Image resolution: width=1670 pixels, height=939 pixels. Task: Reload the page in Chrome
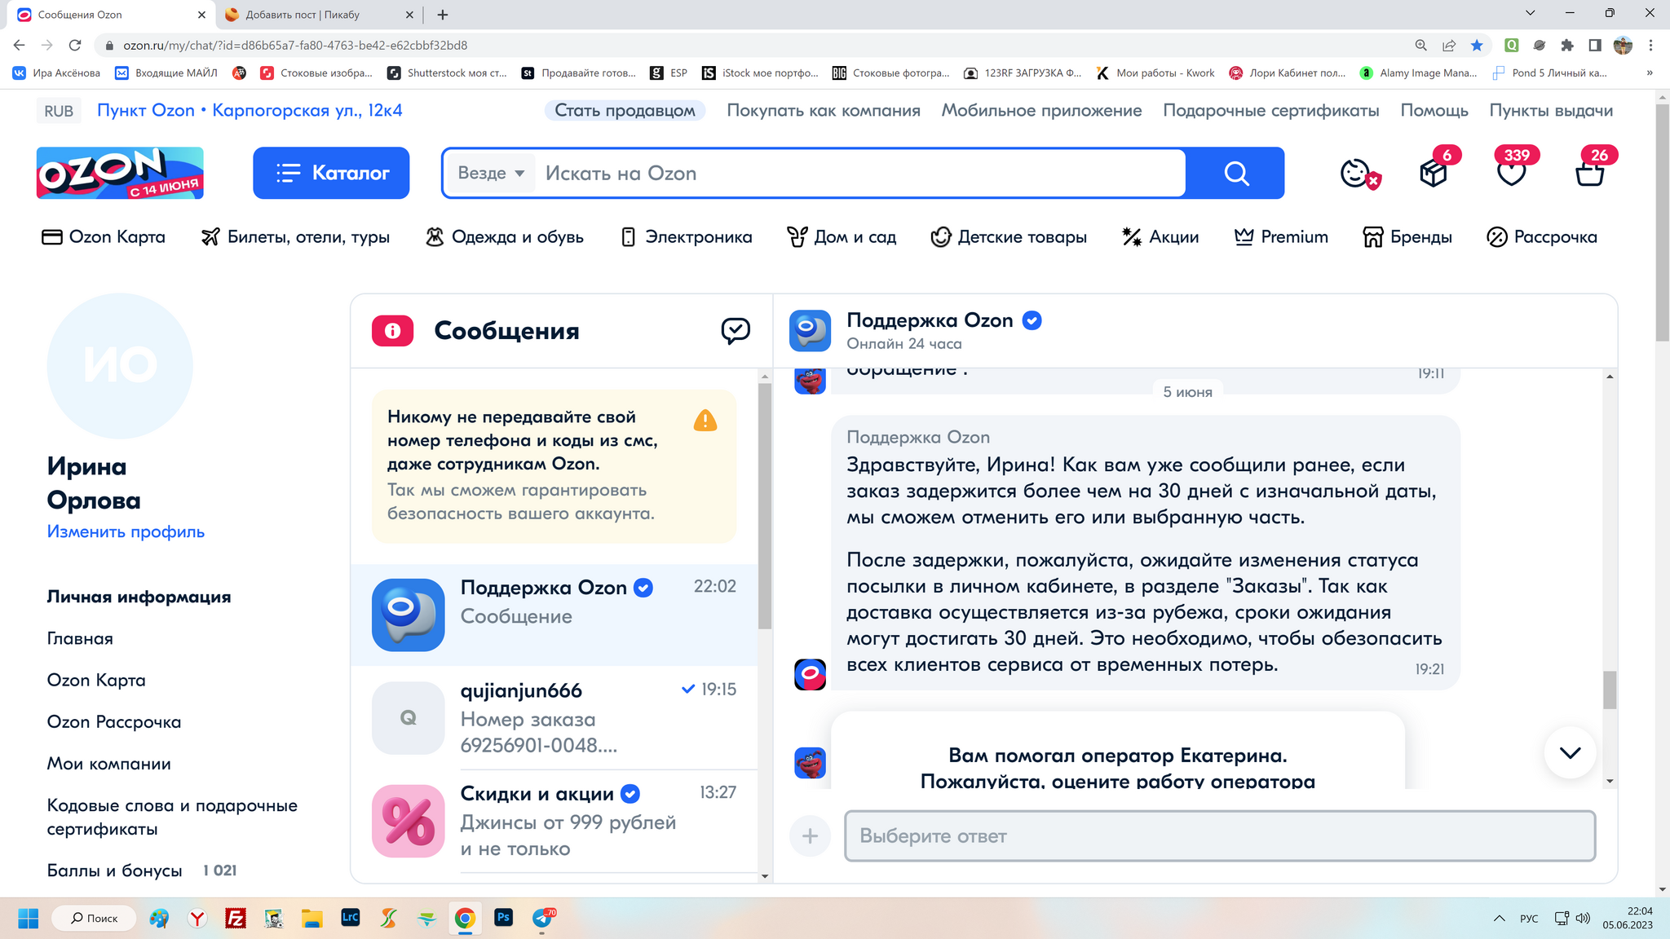pos(75,46)
